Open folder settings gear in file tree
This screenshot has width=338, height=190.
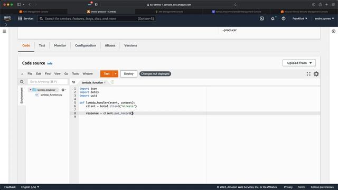click(63, 90)
